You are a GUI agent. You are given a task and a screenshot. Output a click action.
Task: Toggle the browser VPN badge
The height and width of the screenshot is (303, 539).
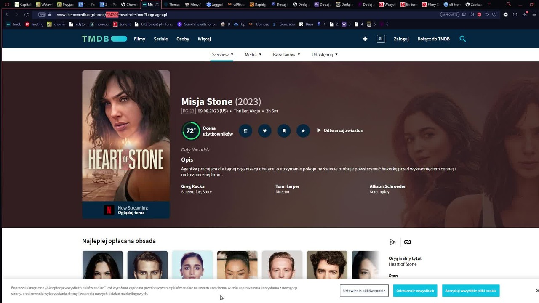[x=42, y=14]
